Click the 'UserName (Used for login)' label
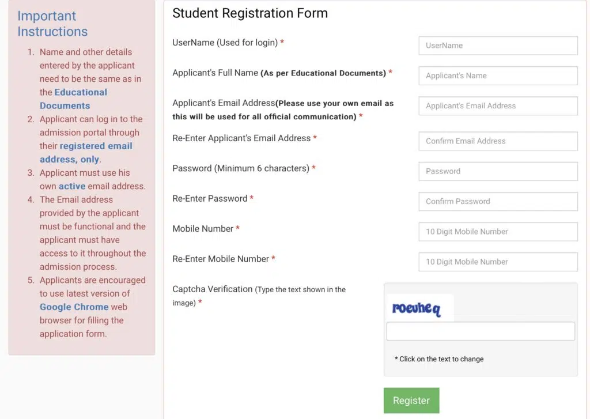Viewport: 590px width, 419px height. coord(225,43)
